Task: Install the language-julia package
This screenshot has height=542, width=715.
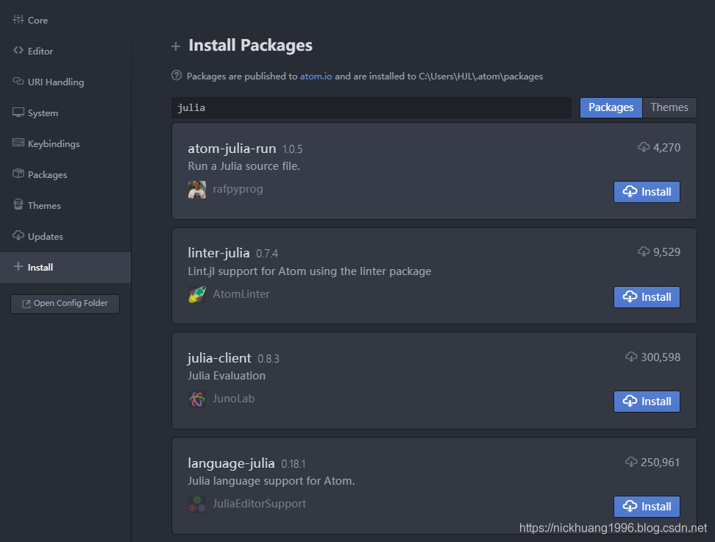Action: [647, 507]
